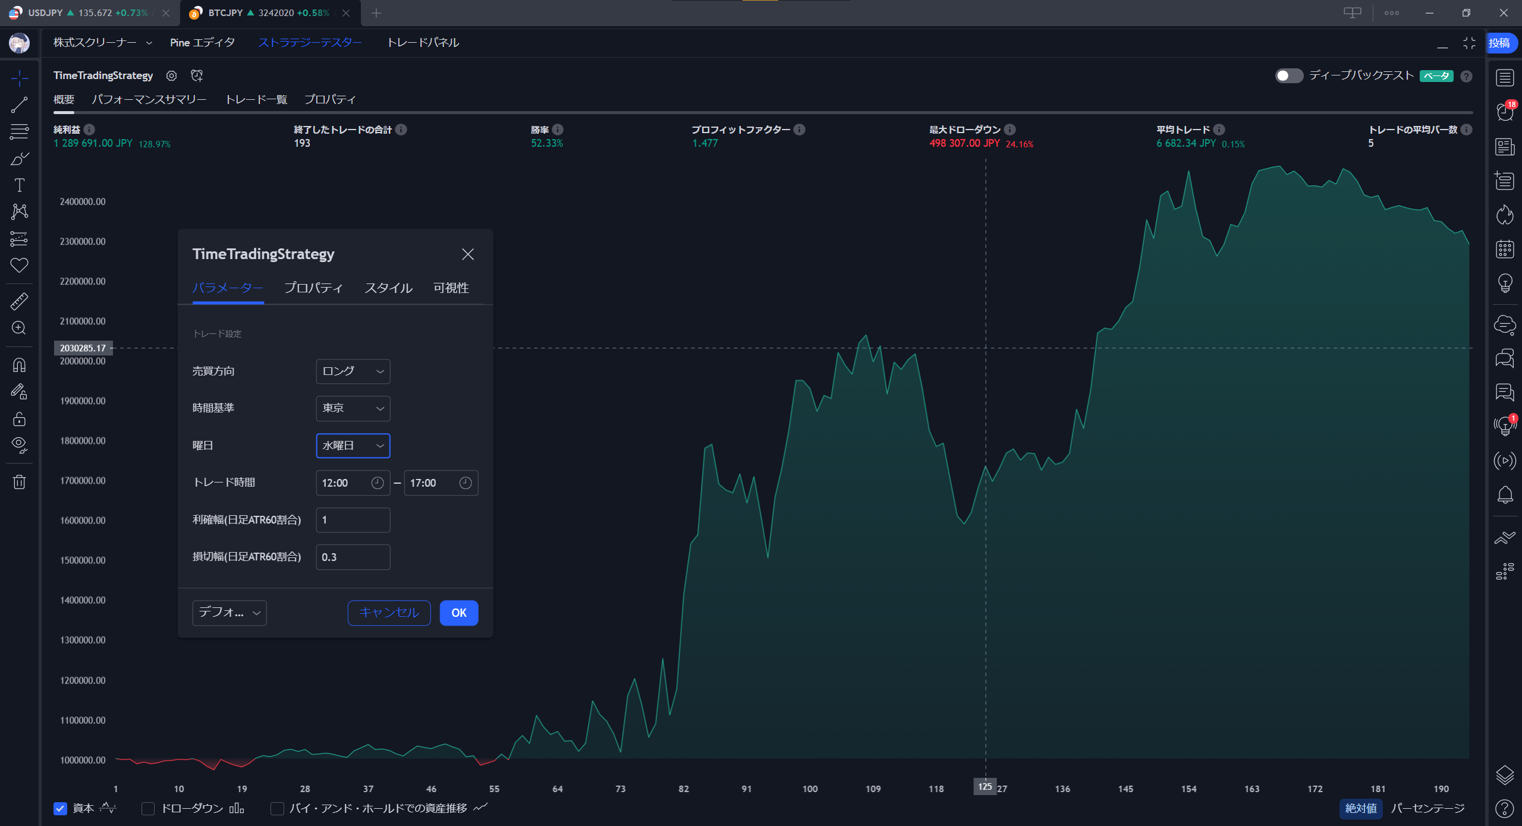Viewport: 1522px width, 826px height.
Task: Open strategy settings gear icon
Action: tap(171, 75)
